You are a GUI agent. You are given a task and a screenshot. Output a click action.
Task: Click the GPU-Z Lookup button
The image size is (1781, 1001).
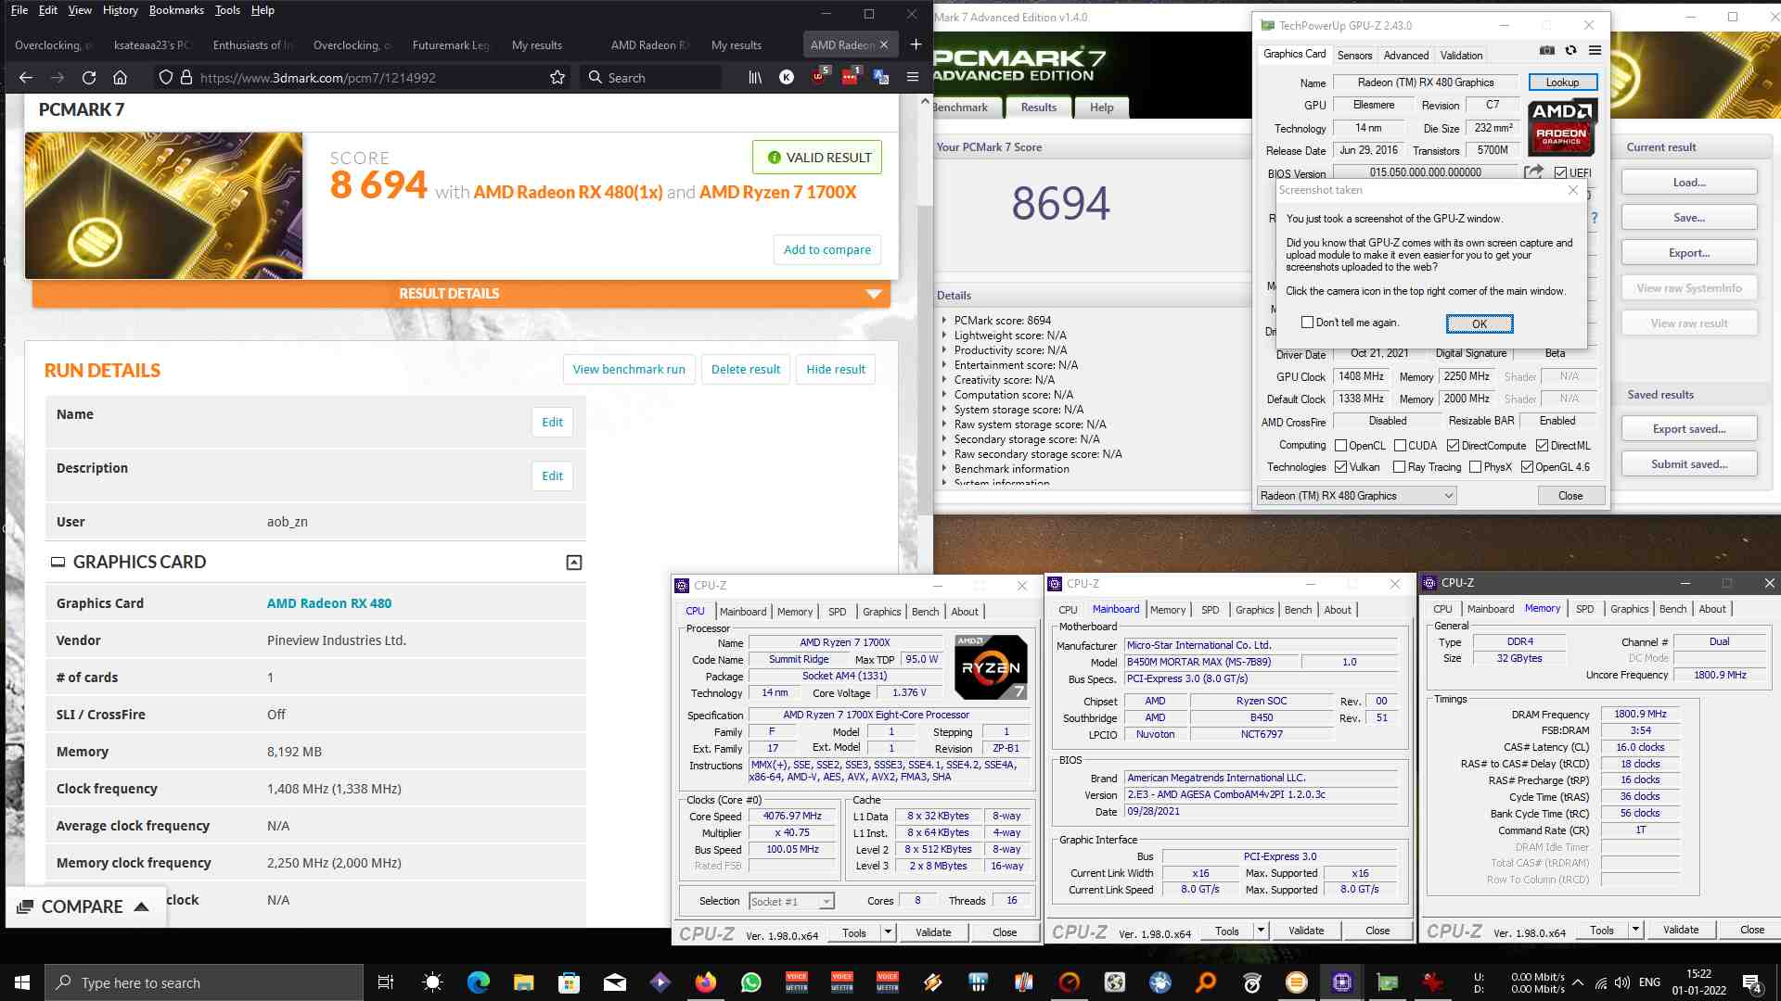pyautogui.click(x=1562, y=82)
